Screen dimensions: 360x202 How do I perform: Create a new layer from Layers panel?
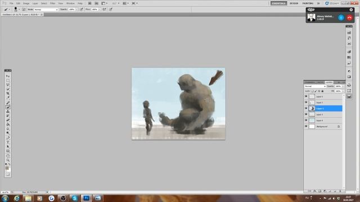(x=335, y=191)
